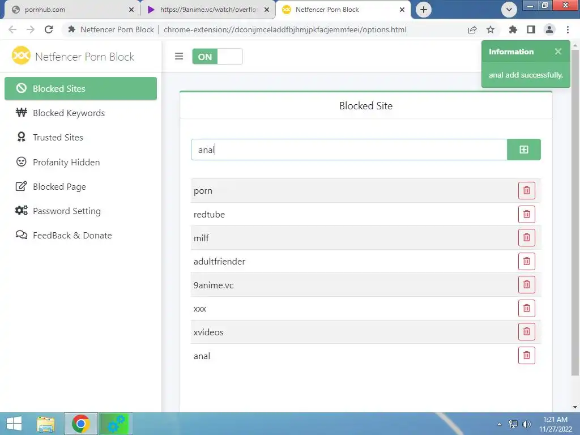The image size is (580, 435).
Task: Switch to the 9anime.vc watch tab
Action: [x=207, y=10]
